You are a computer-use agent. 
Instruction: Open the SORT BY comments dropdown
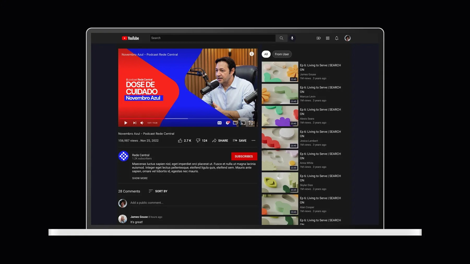(158, 191)
